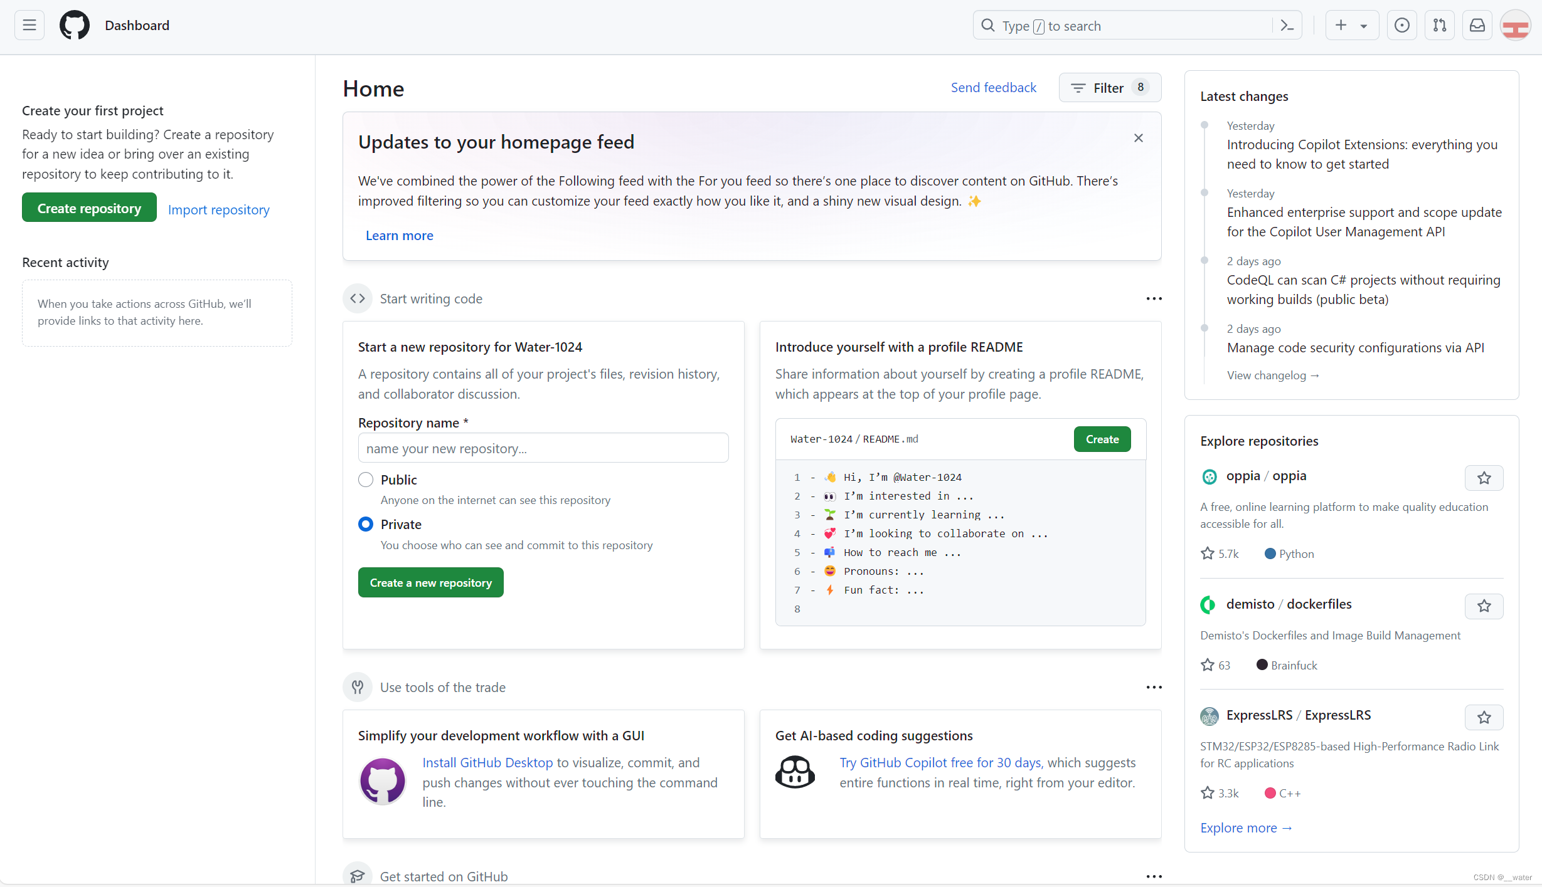The width and height of the screenshot is (1542, 887).
Task: Open the Filter dropdown for feed
Action: pos(1110,88)
